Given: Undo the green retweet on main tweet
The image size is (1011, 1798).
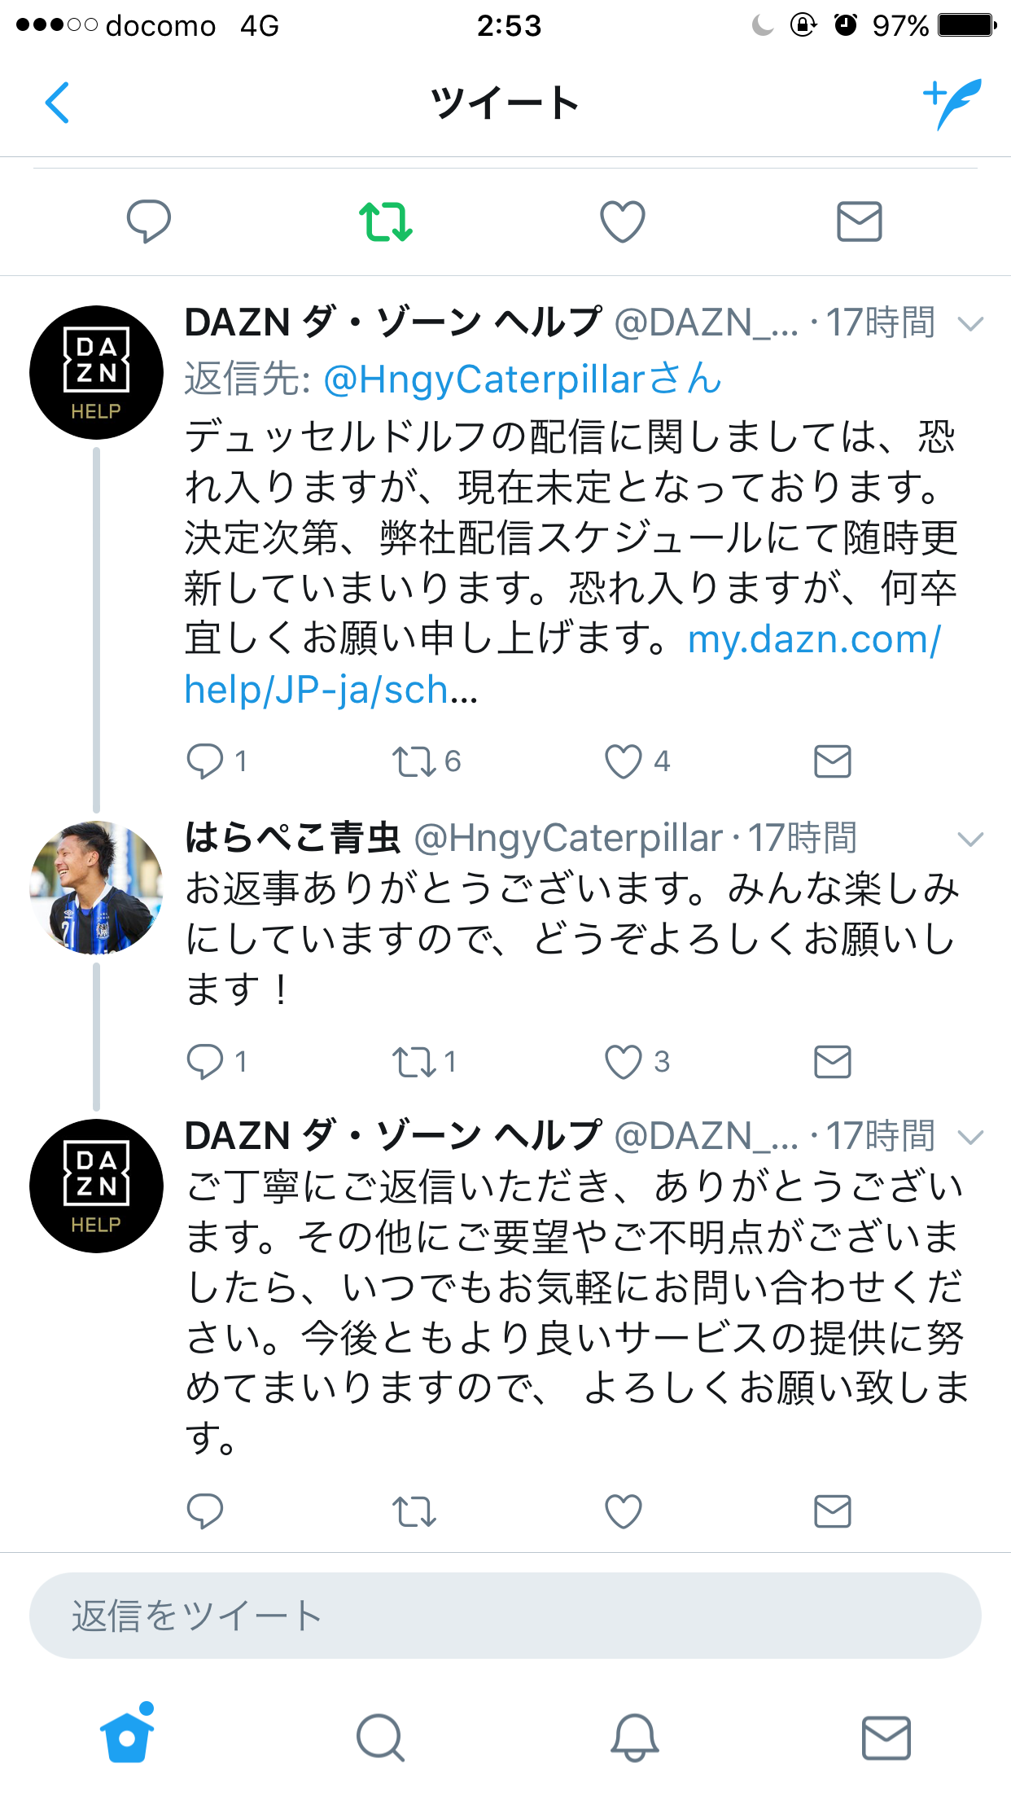Looking at the screenshot, I should (385, 221).
